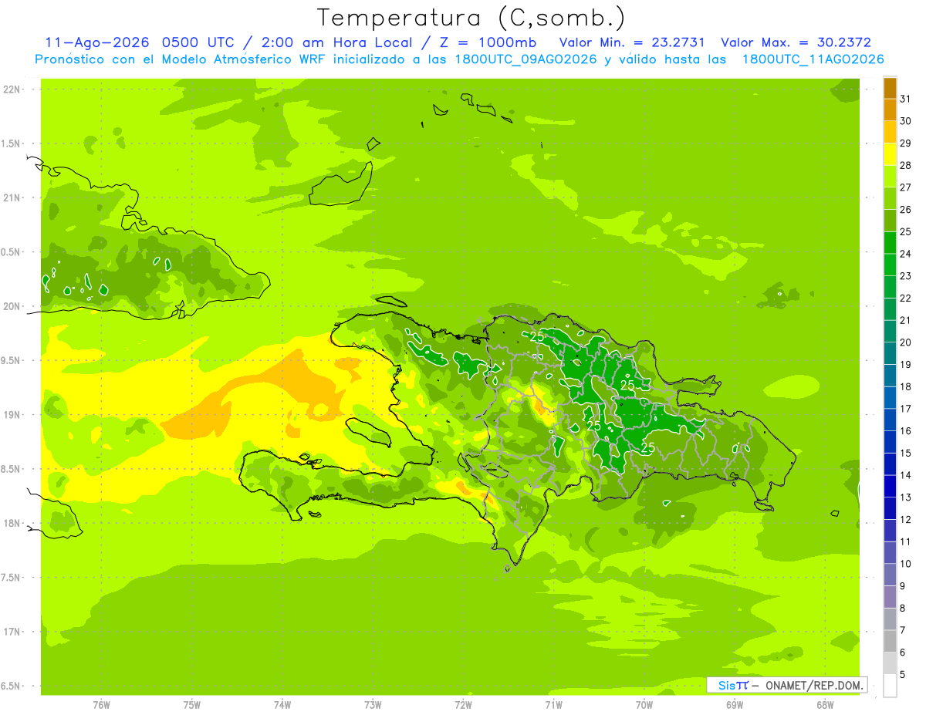
Task: Click the "17N" latitude axis label
Action: 11,632
